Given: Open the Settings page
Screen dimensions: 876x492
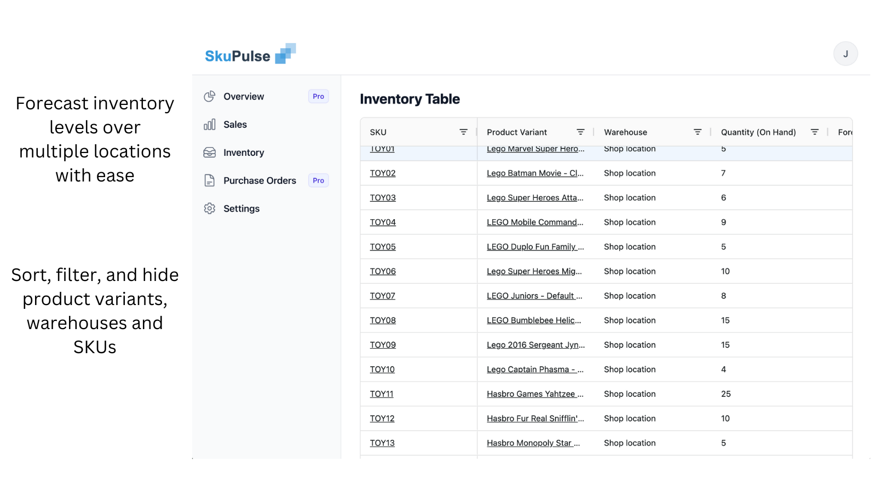Looking at the screenshot, I should click(241, 208).
